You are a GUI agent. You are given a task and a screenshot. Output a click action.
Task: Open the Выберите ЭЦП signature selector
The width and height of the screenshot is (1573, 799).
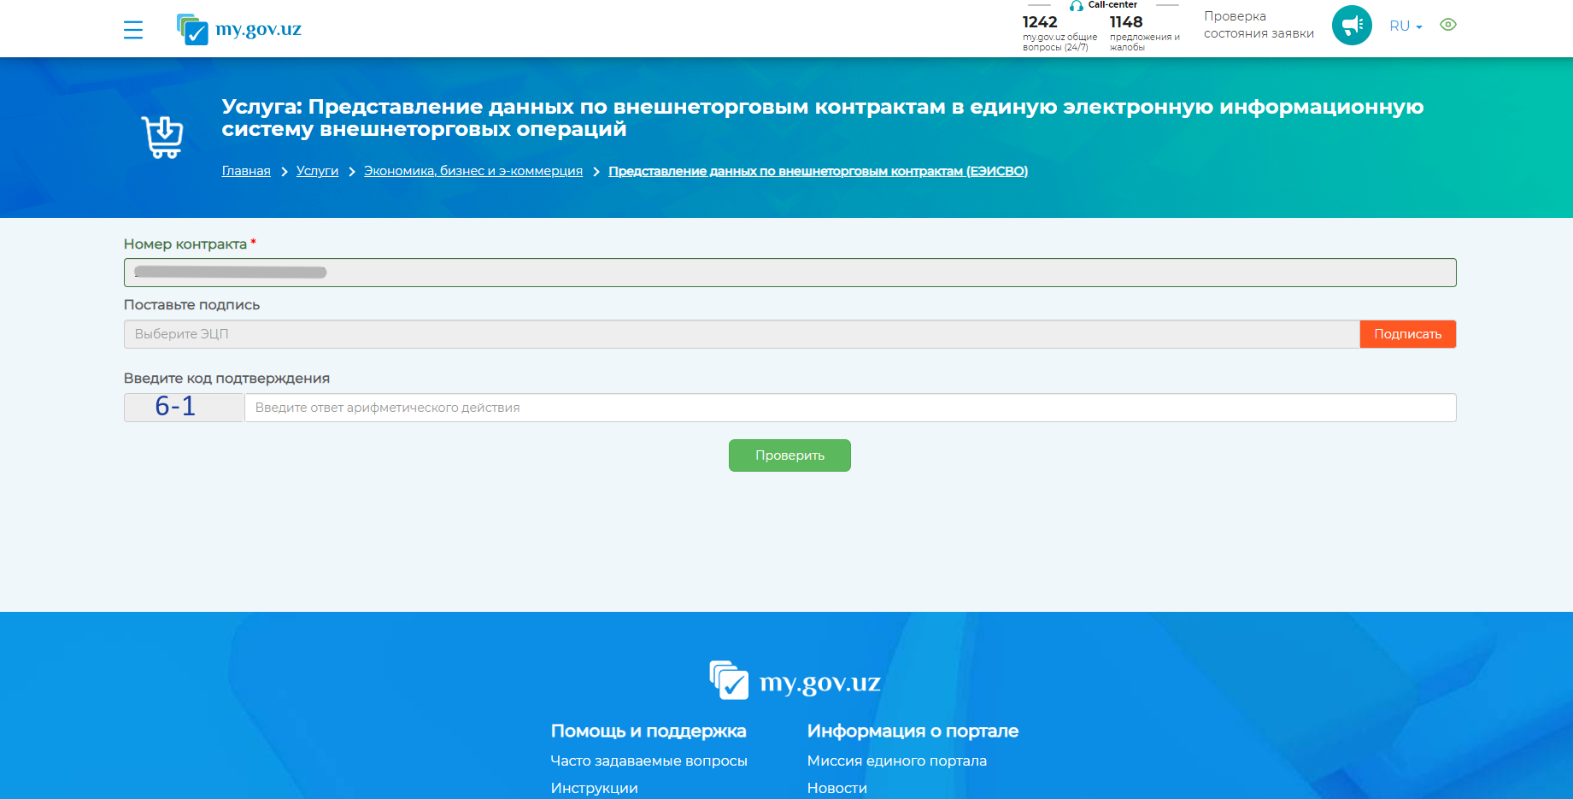tap(741, 334)
